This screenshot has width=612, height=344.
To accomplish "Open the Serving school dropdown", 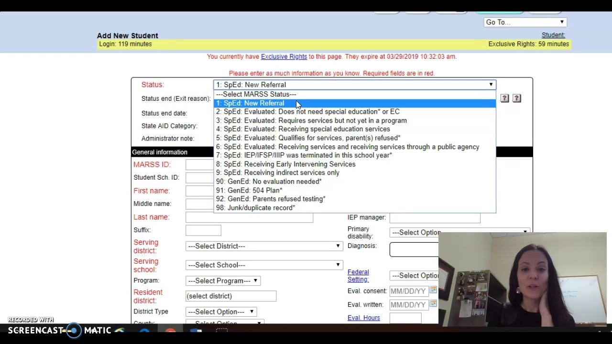I will 264,265.
